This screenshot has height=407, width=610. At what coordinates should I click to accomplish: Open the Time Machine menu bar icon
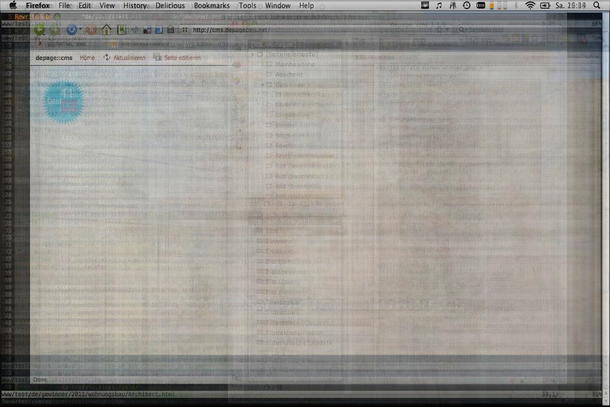pos(467,5)
